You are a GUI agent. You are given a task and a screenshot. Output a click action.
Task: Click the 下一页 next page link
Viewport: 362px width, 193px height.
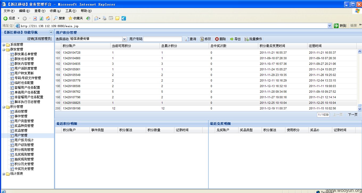pyautogui.click(x=353, y=115)
